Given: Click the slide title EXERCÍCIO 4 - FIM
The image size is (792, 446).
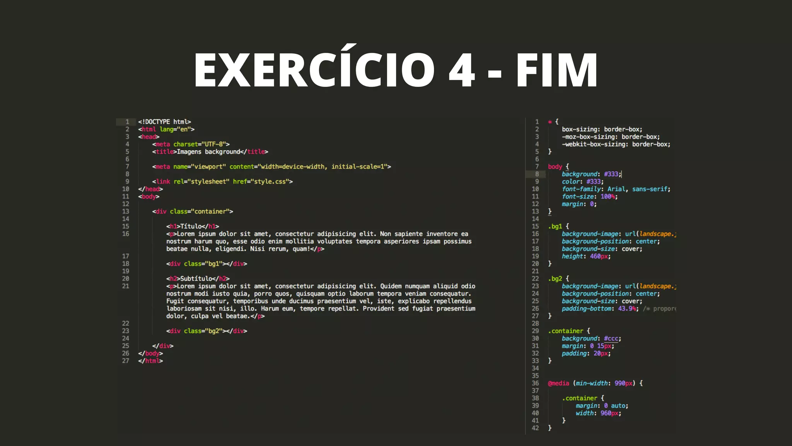Looking at the screenshot, I should click(396, 66).
